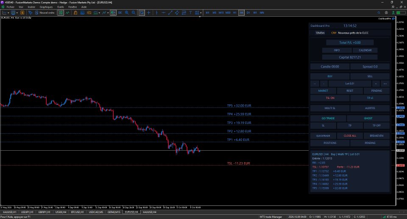Viewport: 407px width, 219px height.
Task: Switch to the W1 timeframe
Action: 255,12
